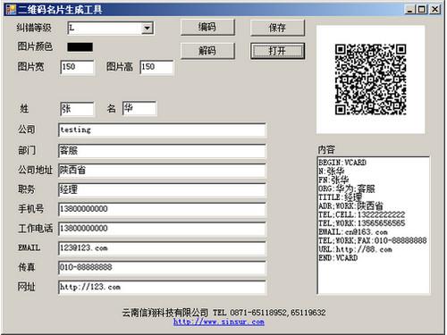Click the 公司地址 address field
This screenshot has width=447, height=335.
pos(162,171)
